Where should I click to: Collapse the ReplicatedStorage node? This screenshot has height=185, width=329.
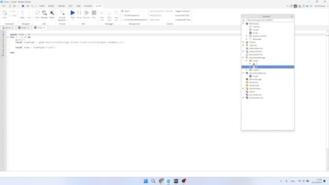[243, 58]
